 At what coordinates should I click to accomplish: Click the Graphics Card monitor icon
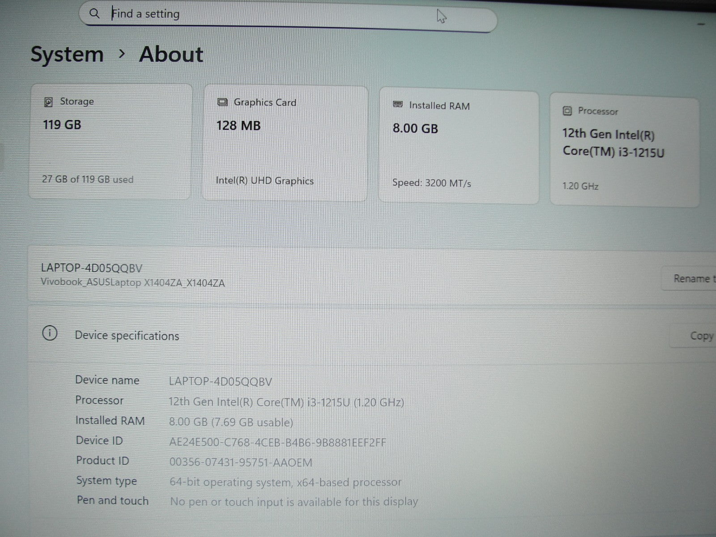coord(222,102)
